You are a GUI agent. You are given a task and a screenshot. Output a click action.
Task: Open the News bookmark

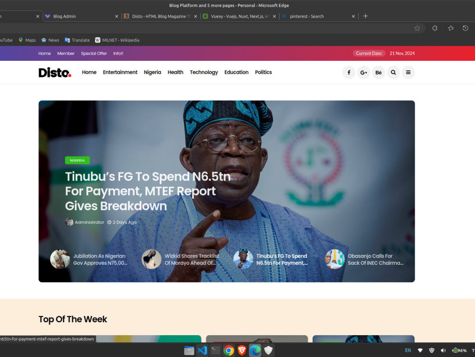click(50, 40)
